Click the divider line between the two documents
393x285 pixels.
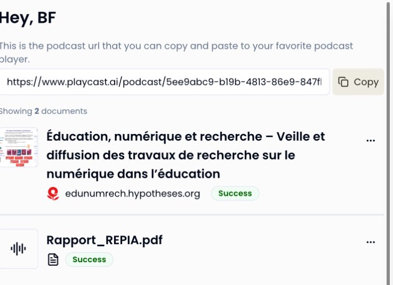click(192, 215)
